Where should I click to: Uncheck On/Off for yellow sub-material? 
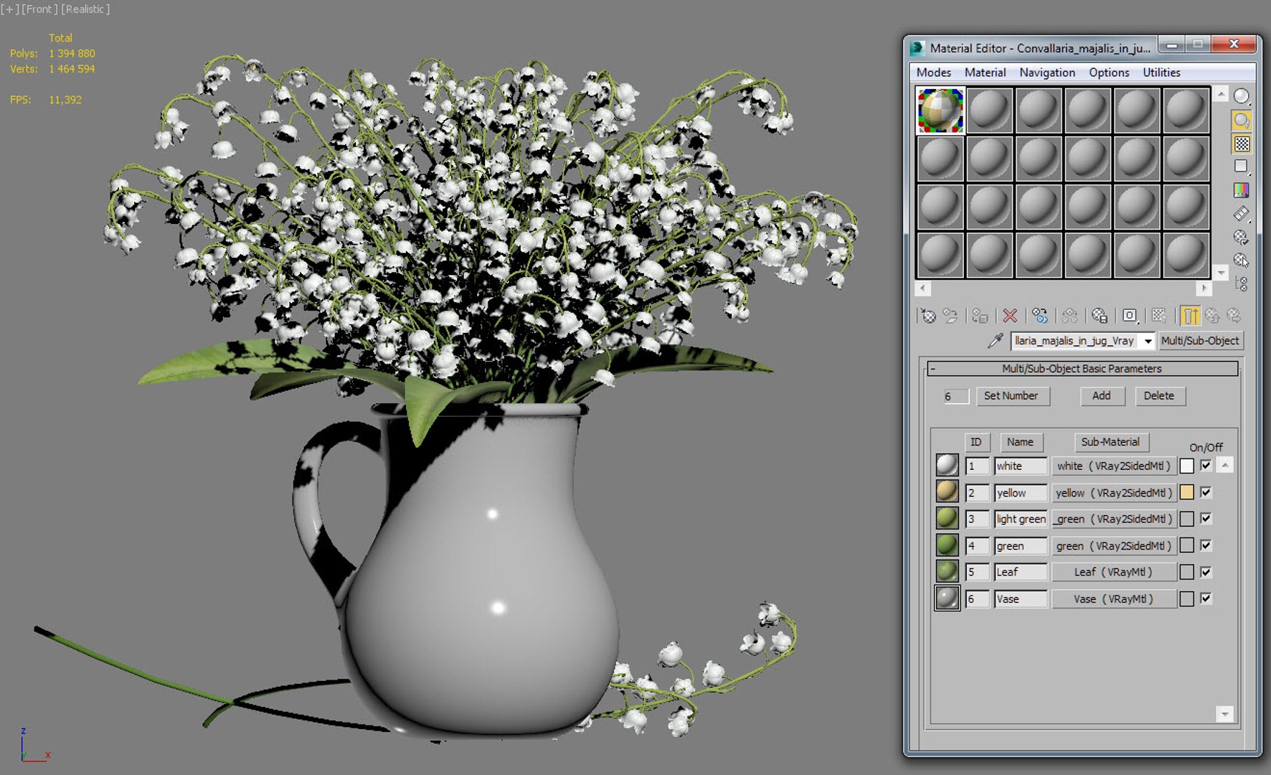(1206, 492)
